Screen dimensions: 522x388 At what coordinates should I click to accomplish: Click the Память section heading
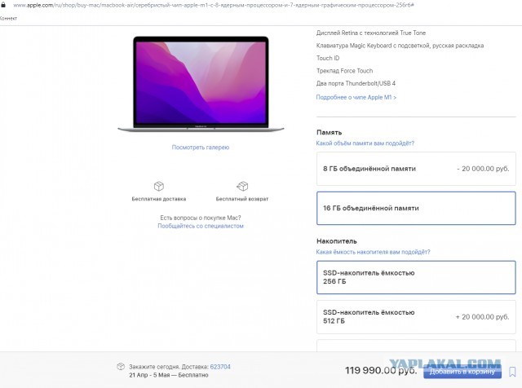tap(329, 132)
